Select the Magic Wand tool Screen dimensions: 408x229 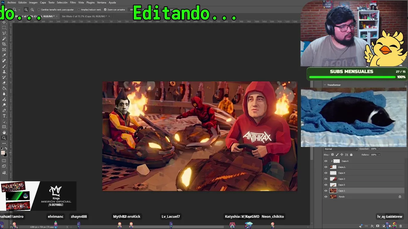click(x=4, y=38)
